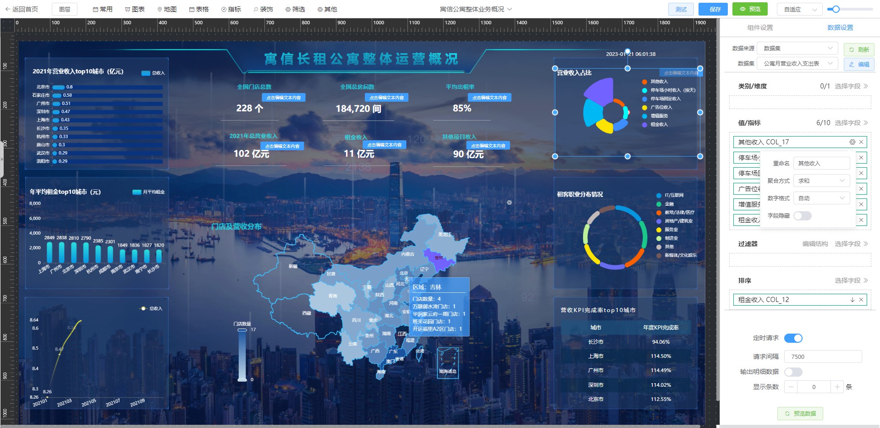Click the 刷新 refresh button
This screenshot has width=880, height=428.
pyautogui.click(x=859, y=49)
